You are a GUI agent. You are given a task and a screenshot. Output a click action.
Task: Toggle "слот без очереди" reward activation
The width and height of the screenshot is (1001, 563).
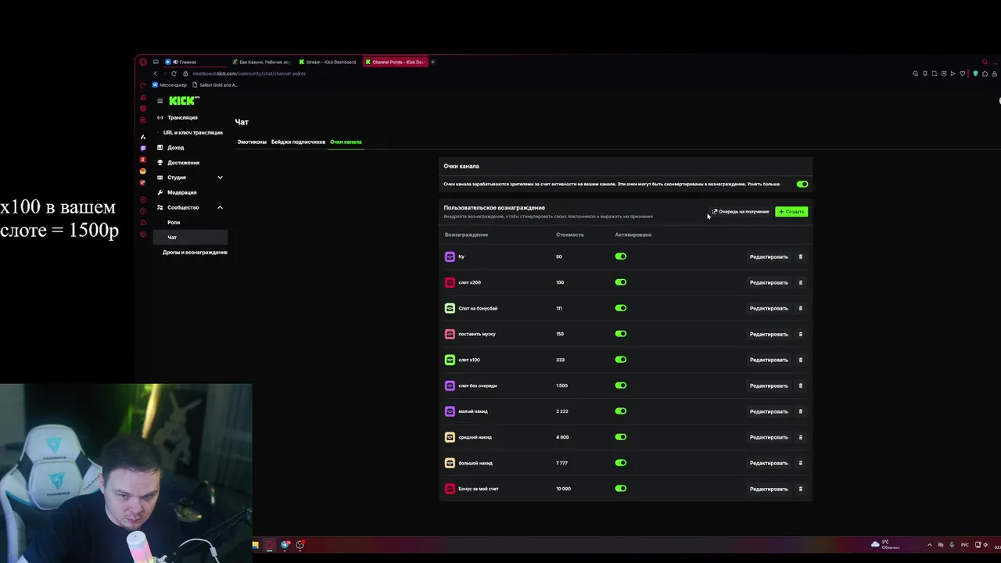tap(621, 385)
